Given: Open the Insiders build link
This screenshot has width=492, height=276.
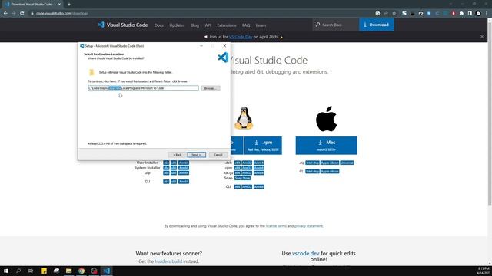Looking at the screenshot, I should tap(168, 261).
